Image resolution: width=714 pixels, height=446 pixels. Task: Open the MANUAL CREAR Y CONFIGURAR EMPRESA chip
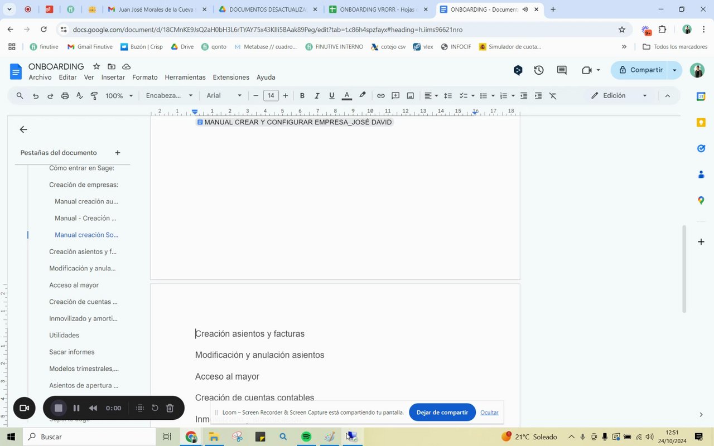(x=295, y=122)
